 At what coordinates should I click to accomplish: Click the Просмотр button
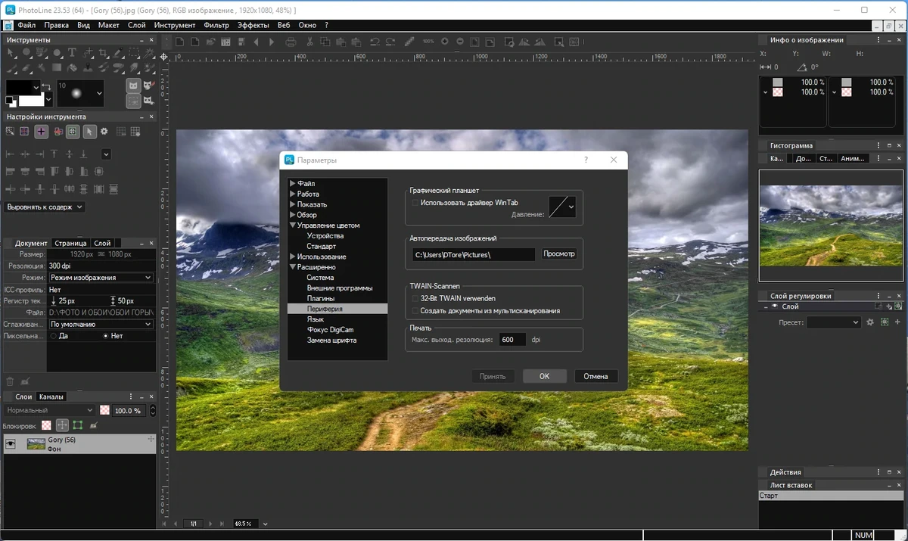click(x=559, y=254)
